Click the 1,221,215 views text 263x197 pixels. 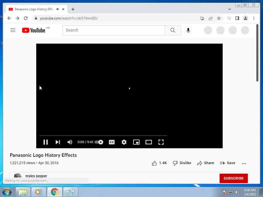pyautogui.click(x=23, y=163)
